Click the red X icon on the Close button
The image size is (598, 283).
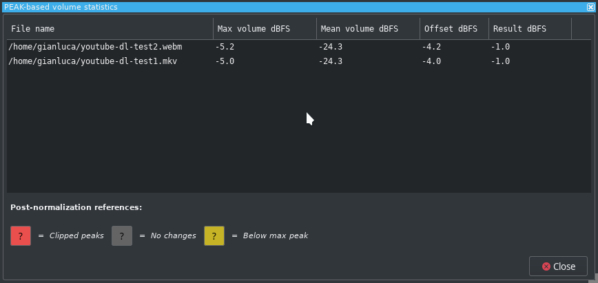click(x=546, y=266)
